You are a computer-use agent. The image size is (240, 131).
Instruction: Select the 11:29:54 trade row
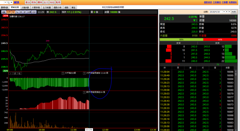pos(197,72)
